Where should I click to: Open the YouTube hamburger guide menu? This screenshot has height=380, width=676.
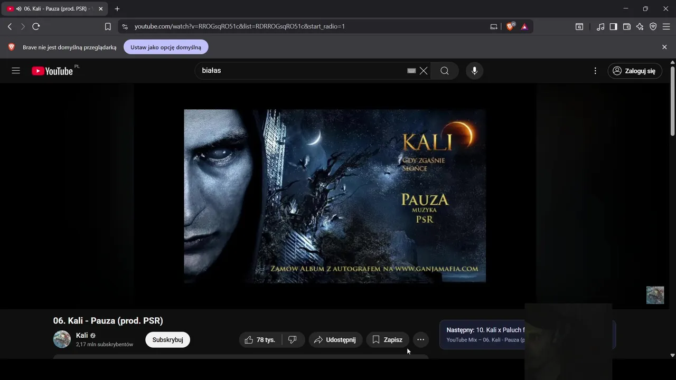tap(16, 71)
